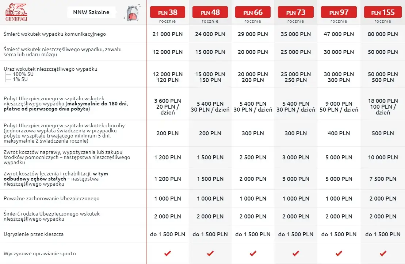Viewport: 405px width, 264px height.
Task: Open 'w tym odbudowy zębów stałych' link
Action: point(56,176)
